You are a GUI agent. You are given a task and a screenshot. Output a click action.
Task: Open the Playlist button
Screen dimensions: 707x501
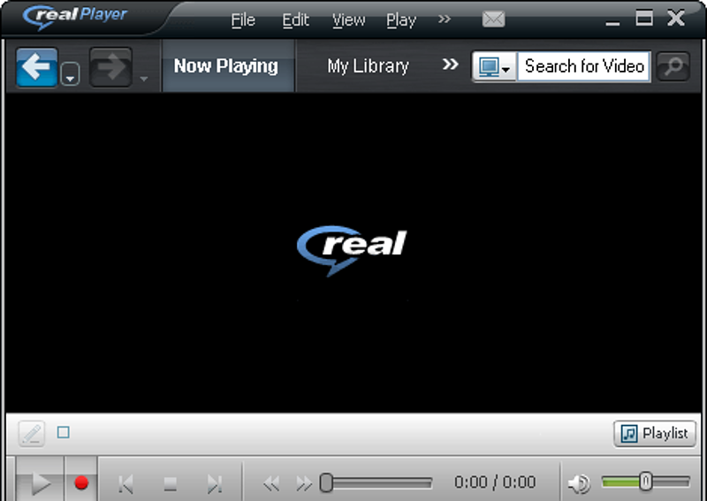pos(655,434)
